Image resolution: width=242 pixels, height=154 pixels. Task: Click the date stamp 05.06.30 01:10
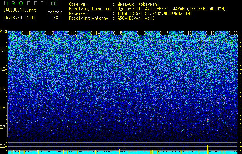coord(20,18)
